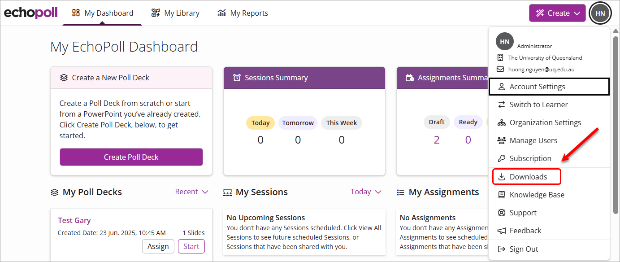The width and height of the screenshot is (620, 262).
Task: Click the HN profile avatar icon
Action: click(600, 13)
